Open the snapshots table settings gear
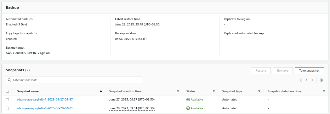Screen dimensions: 330x114 click(x=321, y=80)
